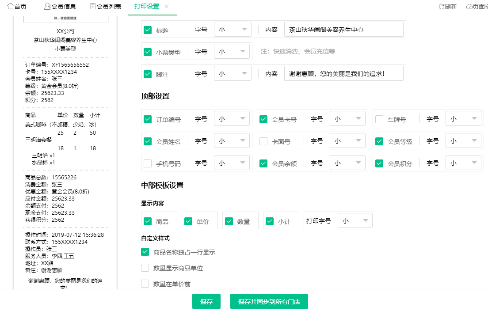Enable 数量显示商品单位 option

click(145, 268)
